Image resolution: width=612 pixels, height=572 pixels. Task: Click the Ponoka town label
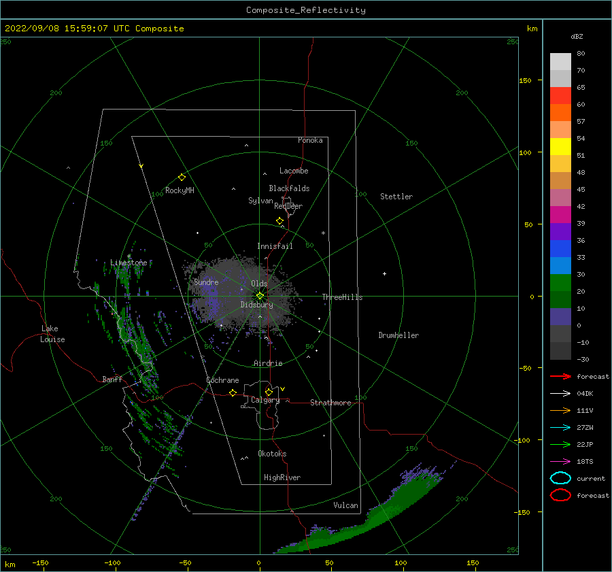pyautogui.click(x=310, y=140)
